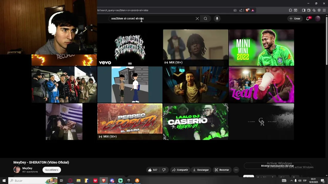Screen dimensions: 328x184
Task: Click the MeyDey - SHERATON video title
Action: pos(41,162)
